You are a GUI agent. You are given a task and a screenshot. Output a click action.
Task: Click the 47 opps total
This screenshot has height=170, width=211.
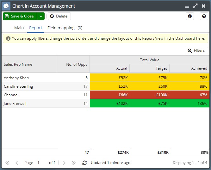[x=87, y=153]
